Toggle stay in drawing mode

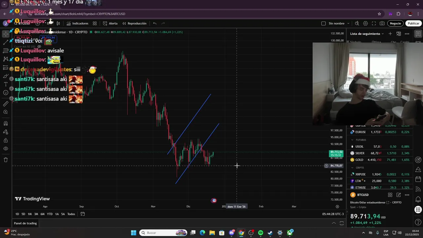pos(6,132)
